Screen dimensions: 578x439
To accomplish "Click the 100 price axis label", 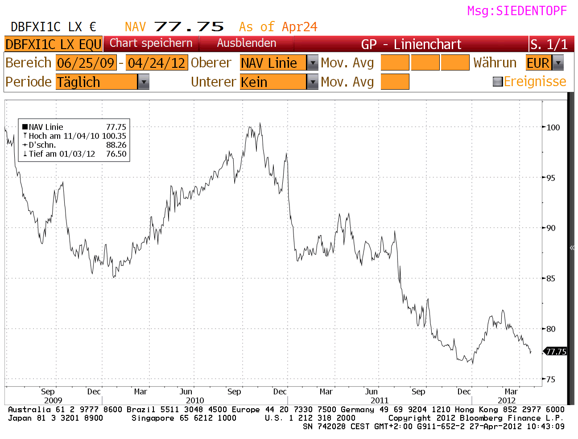I will pos(553,127).
